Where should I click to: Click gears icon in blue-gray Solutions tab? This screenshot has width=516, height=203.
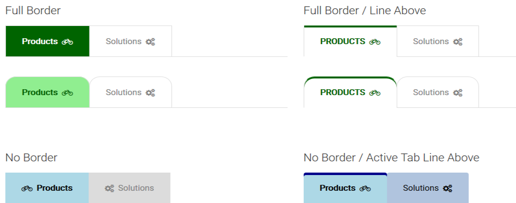coord(448,188)
